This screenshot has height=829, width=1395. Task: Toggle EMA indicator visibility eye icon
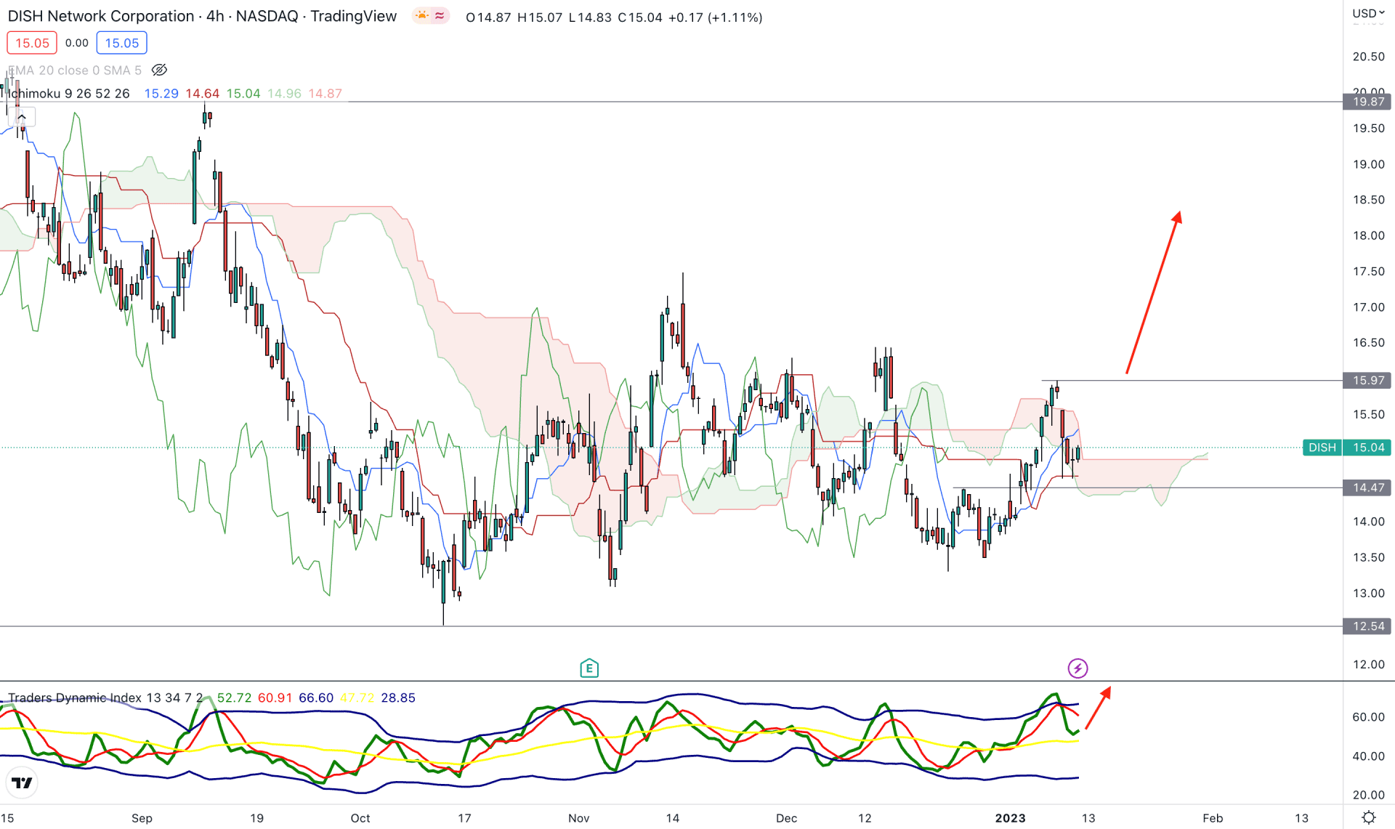pyautogui.click(x=159, y=70)
